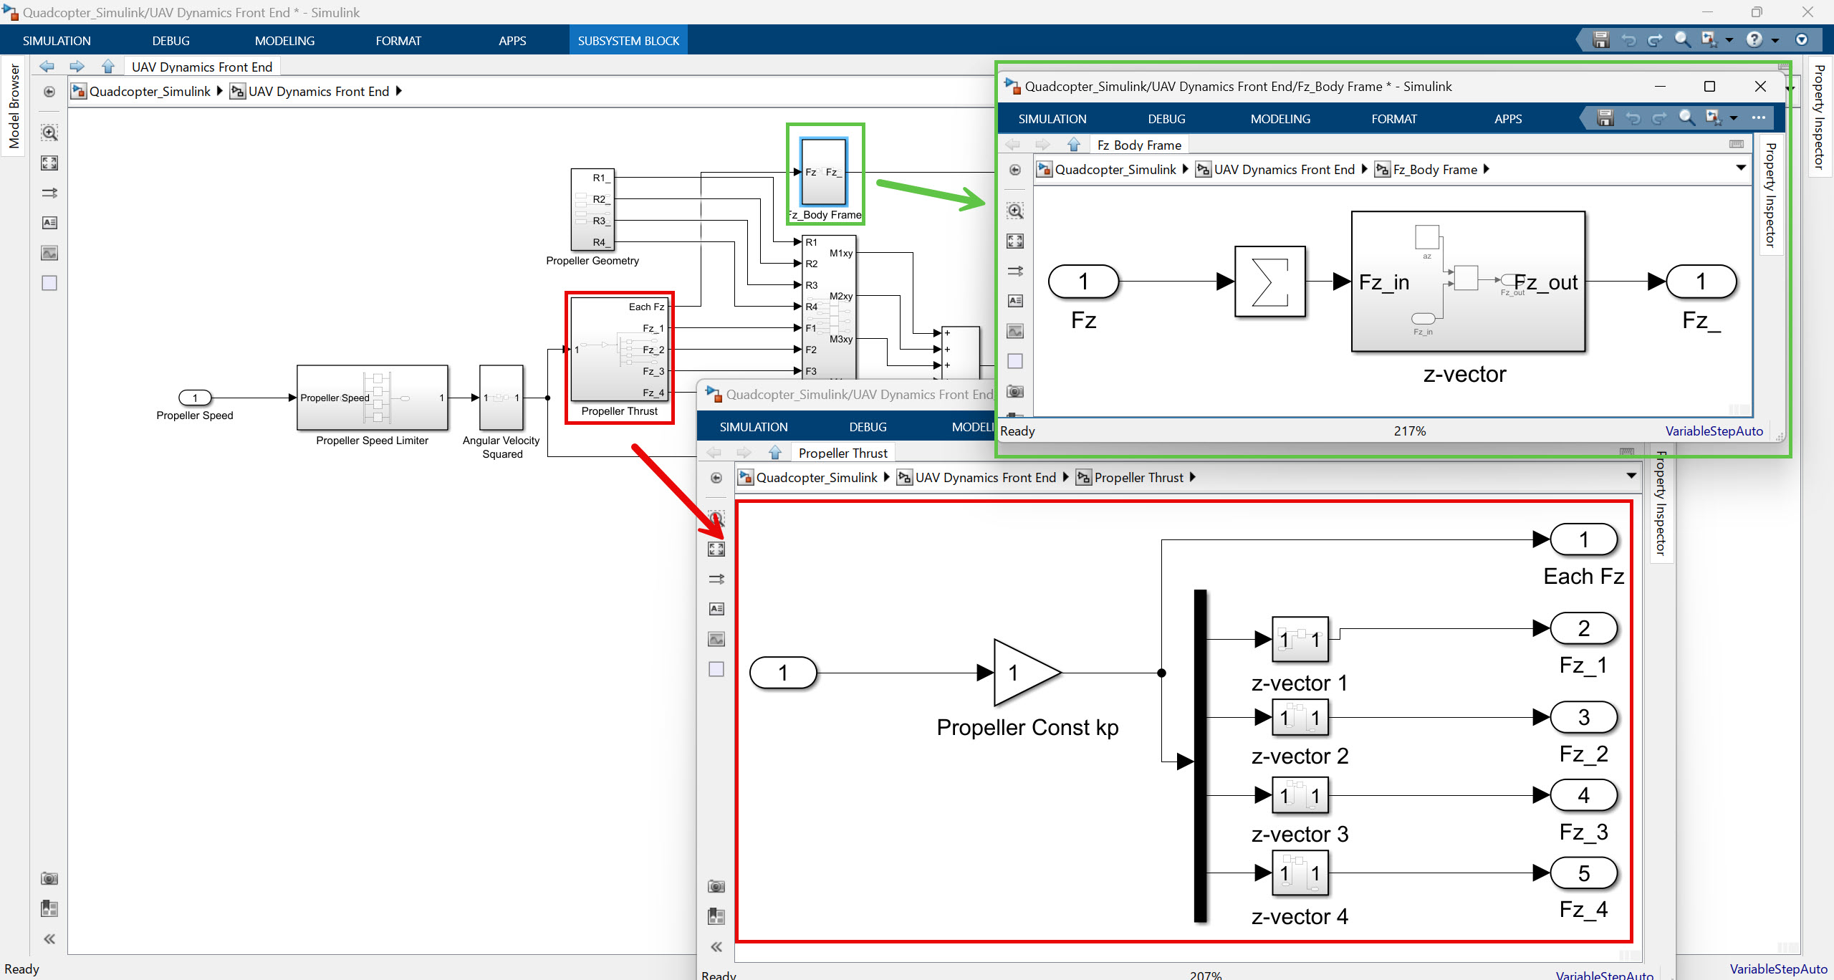Collapse the main toolstrip with circle arrow

coord(1802,40)
